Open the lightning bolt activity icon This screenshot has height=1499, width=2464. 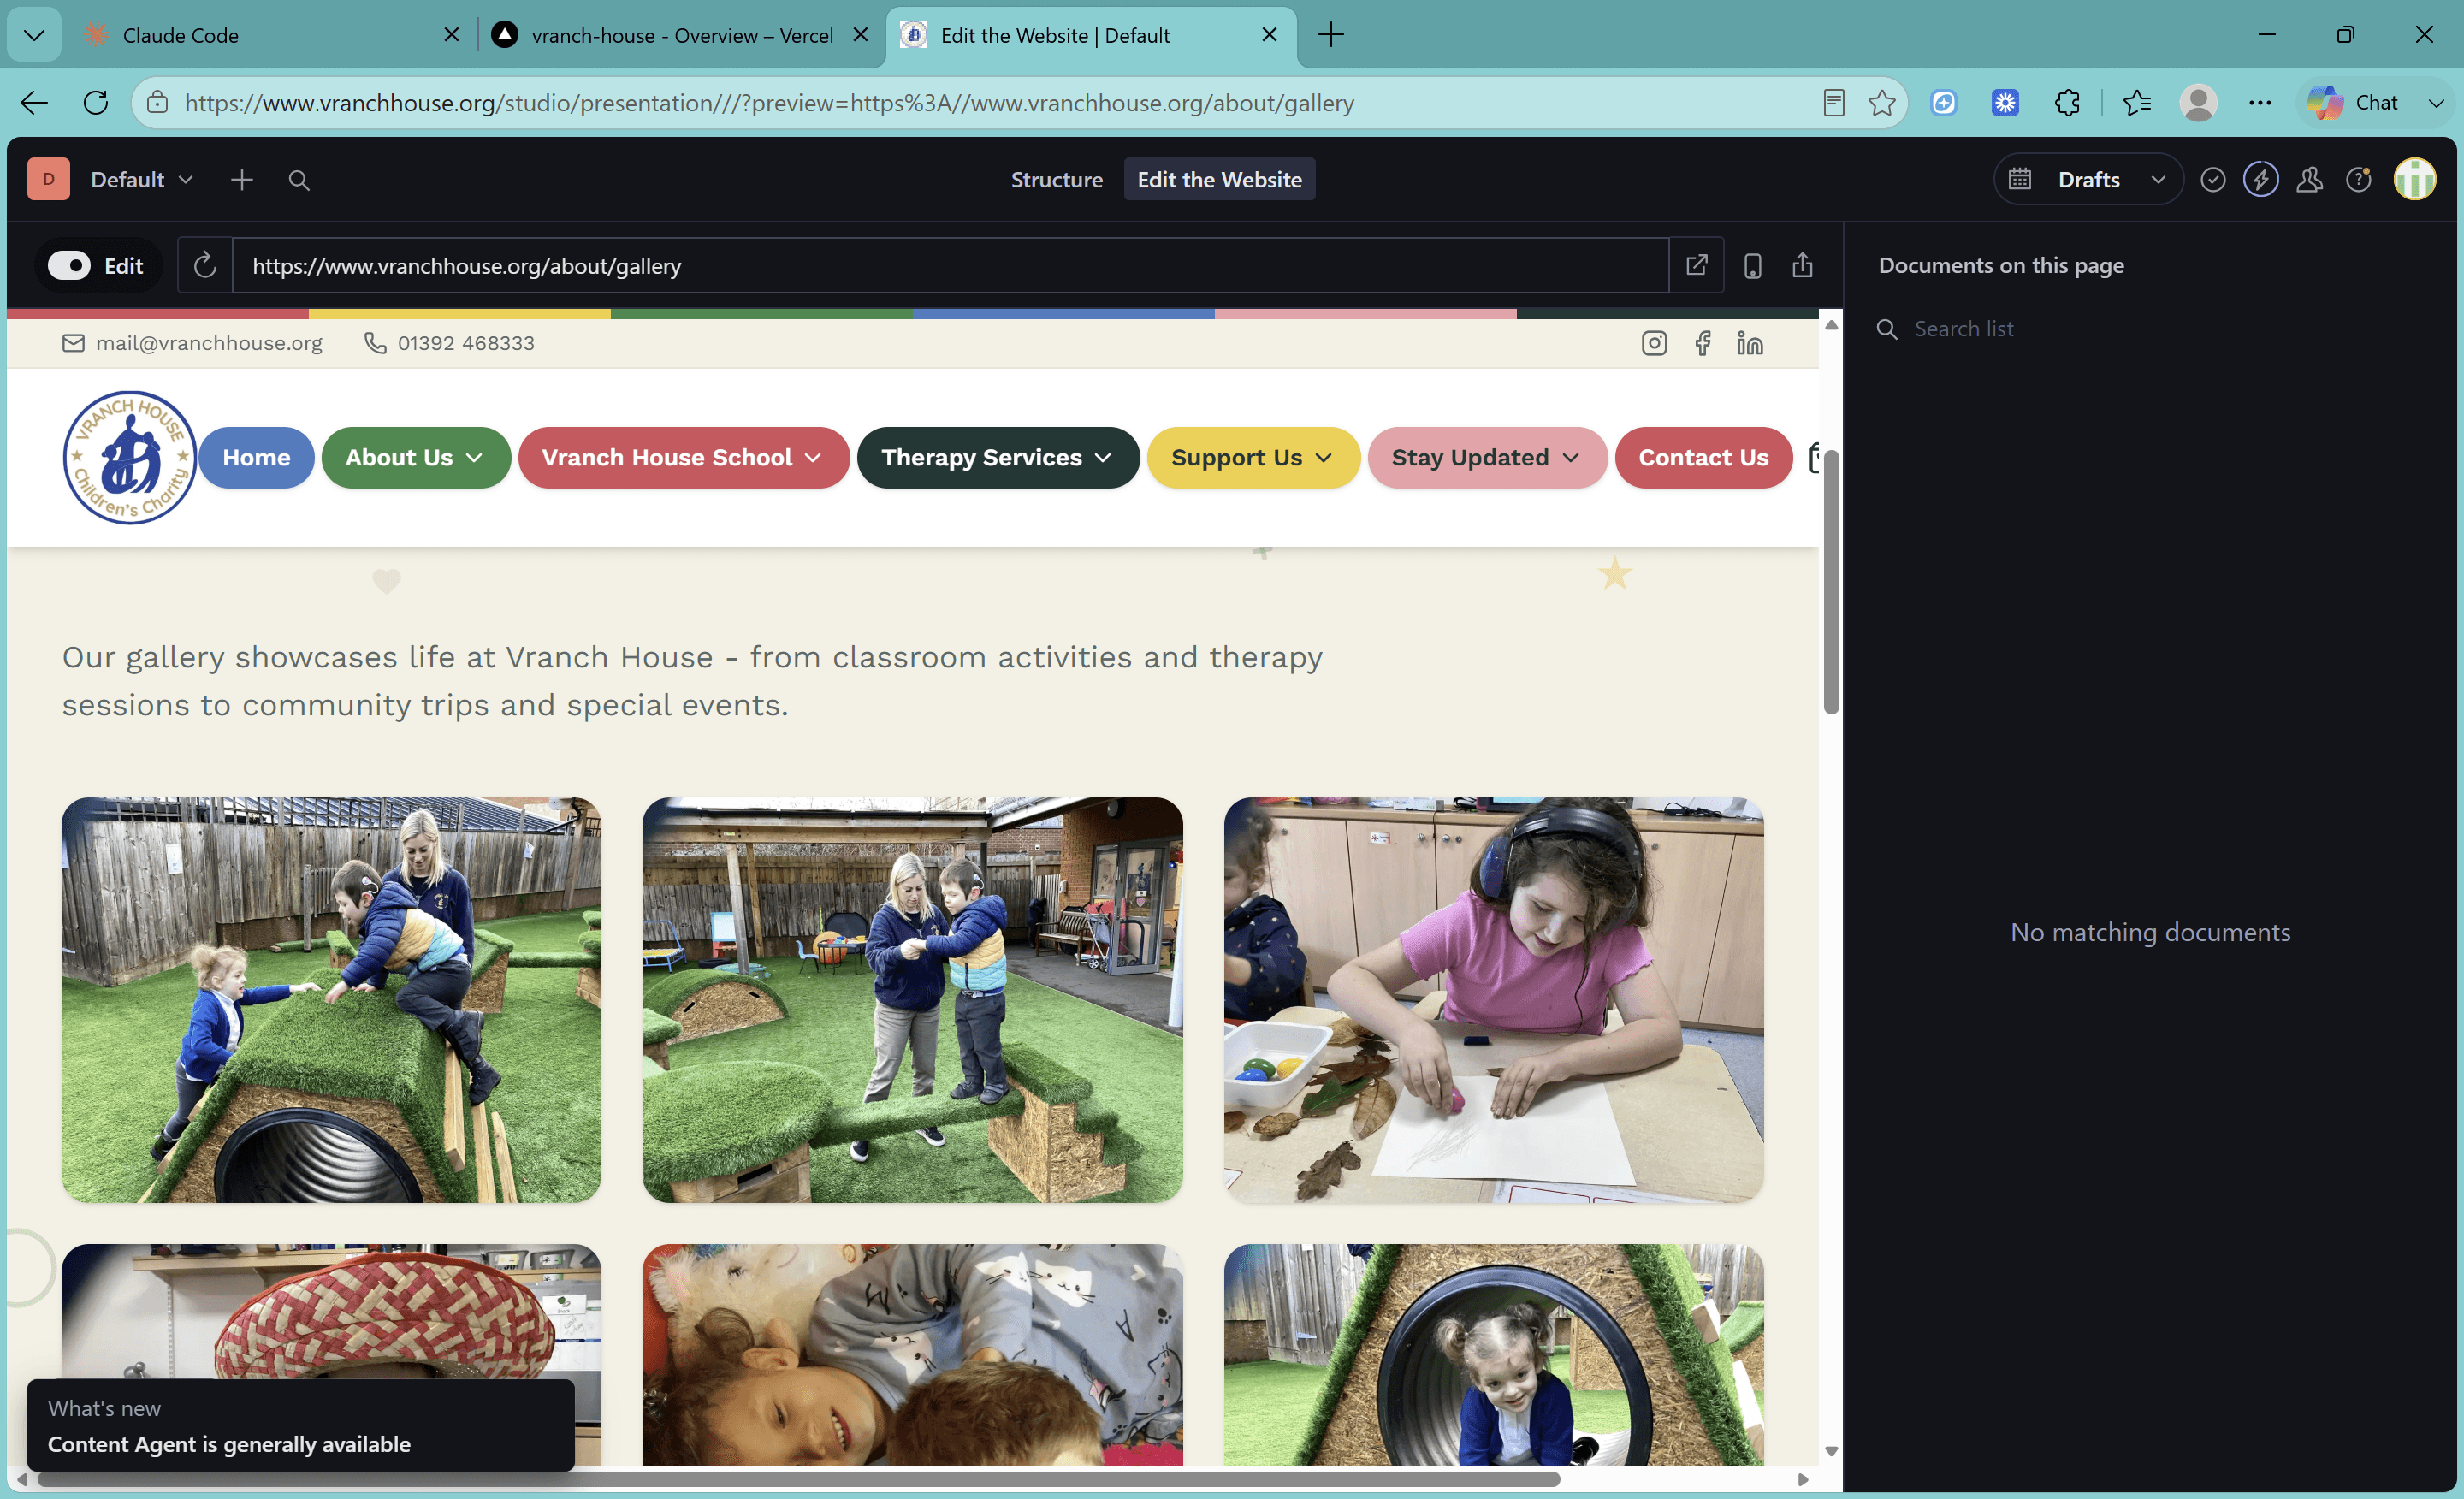coord(2261,179)
